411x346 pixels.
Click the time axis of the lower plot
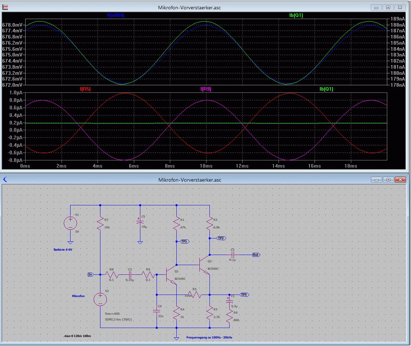click(x=206, y=166)
